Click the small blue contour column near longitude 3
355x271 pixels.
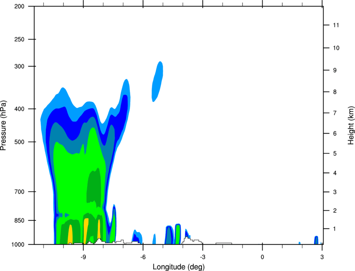tap(316, 240)
